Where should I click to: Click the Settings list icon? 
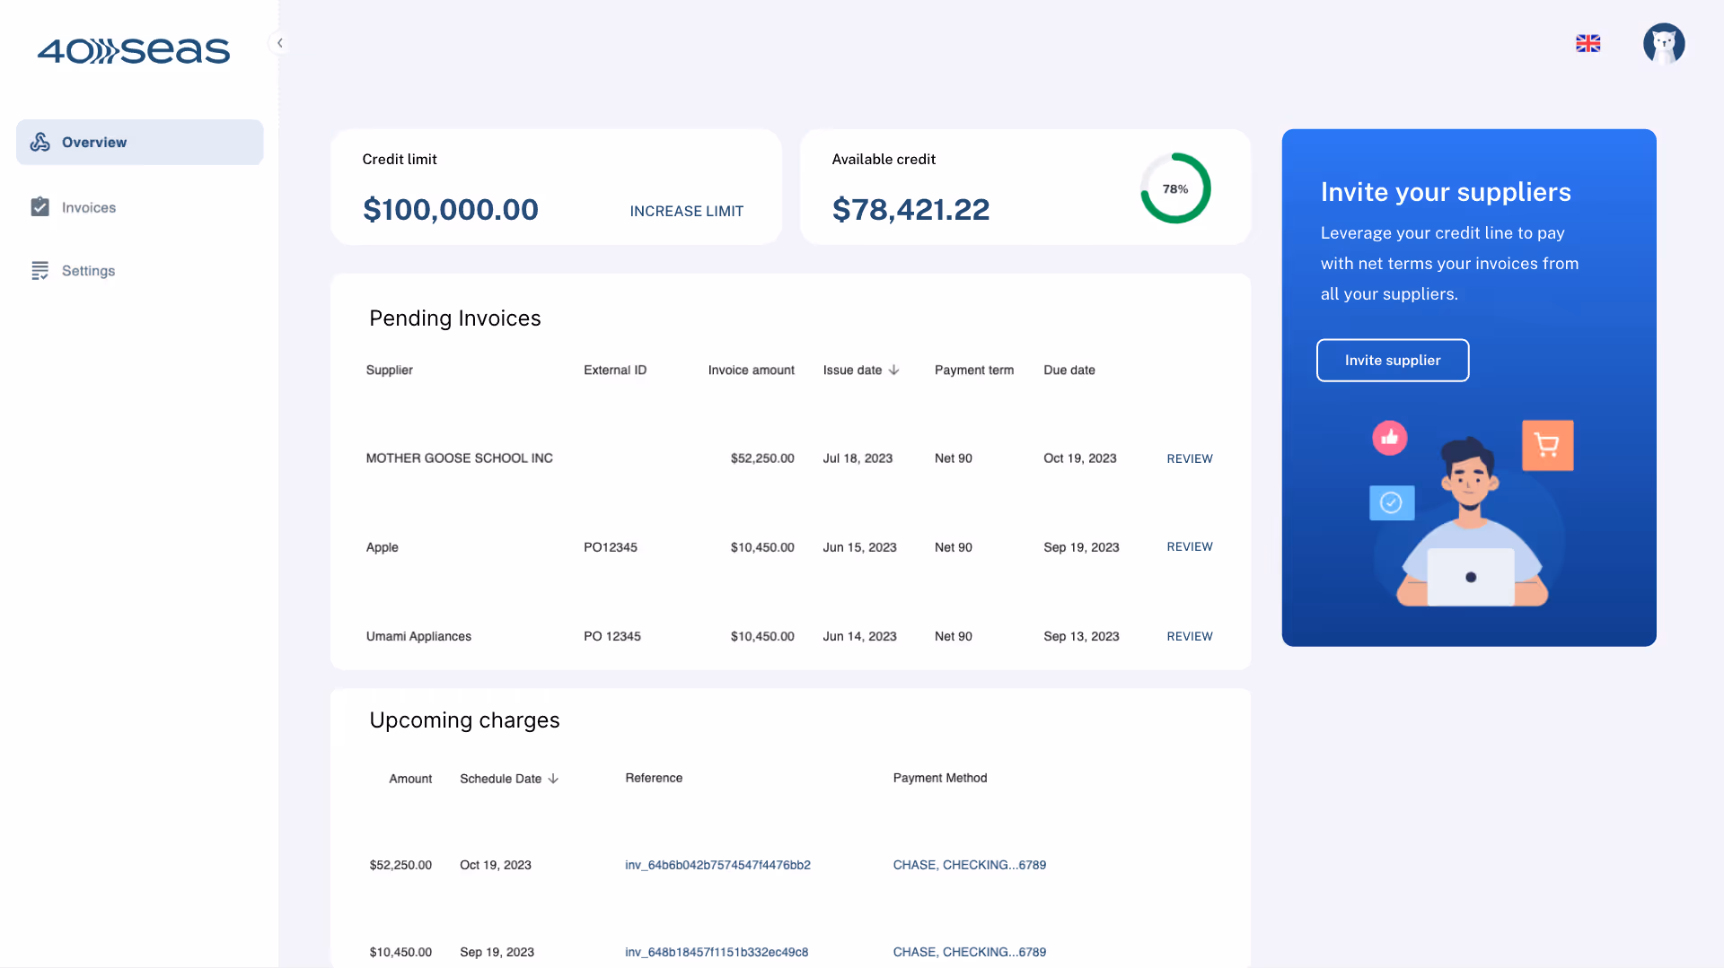coord(40,270)
